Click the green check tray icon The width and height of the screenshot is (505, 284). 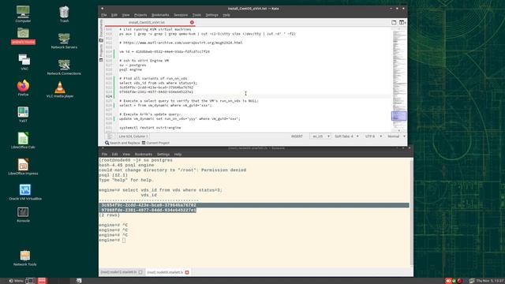tap(454, 281)
